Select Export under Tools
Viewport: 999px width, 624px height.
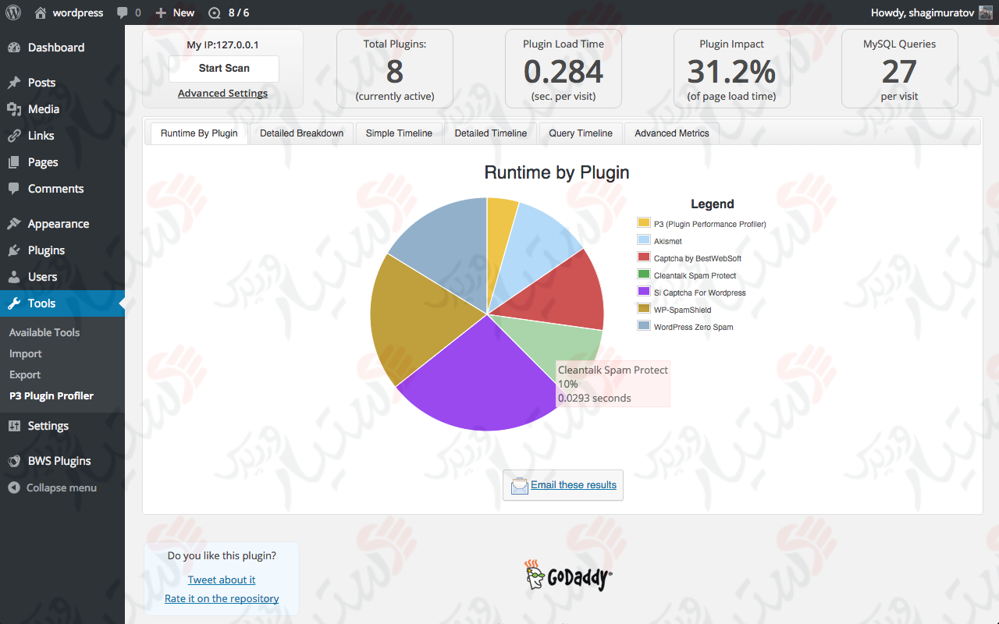pos(24,374)
